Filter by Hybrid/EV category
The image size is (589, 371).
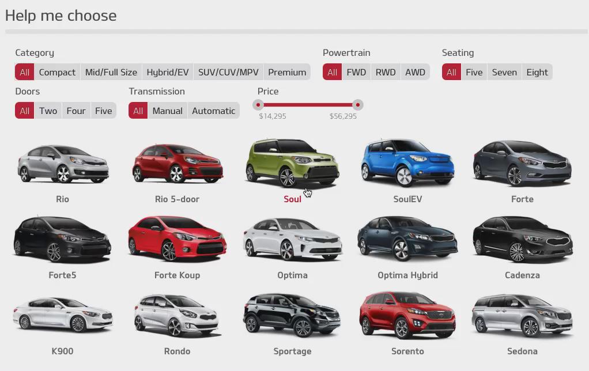point(168,72)
